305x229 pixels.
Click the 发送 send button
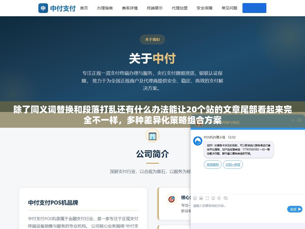[x=295, y=209]
